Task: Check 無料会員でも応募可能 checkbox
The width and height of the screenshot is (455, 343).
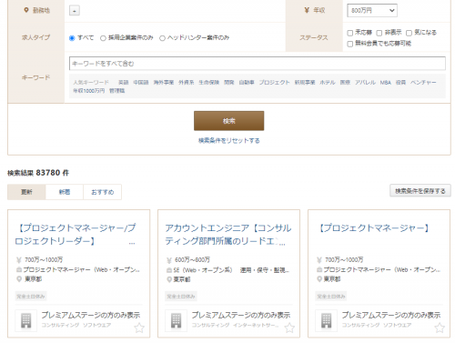Action: (x=350, y=44)
